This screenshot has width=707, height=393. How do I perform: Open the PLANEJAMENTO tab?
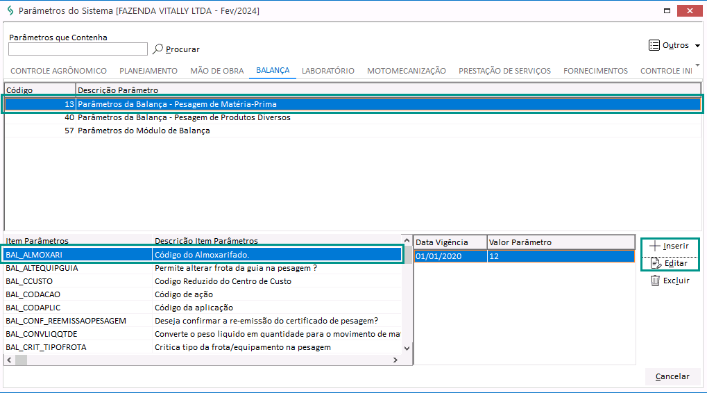[x=148, y=71]
